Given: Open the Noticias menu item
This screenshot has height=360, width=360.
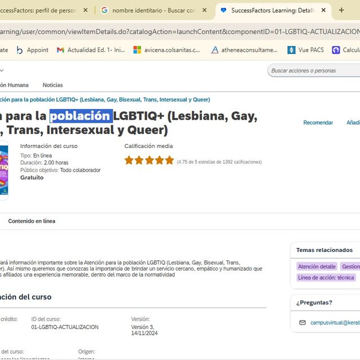Looking at the screenshot, I should click(x=52, y=85).
